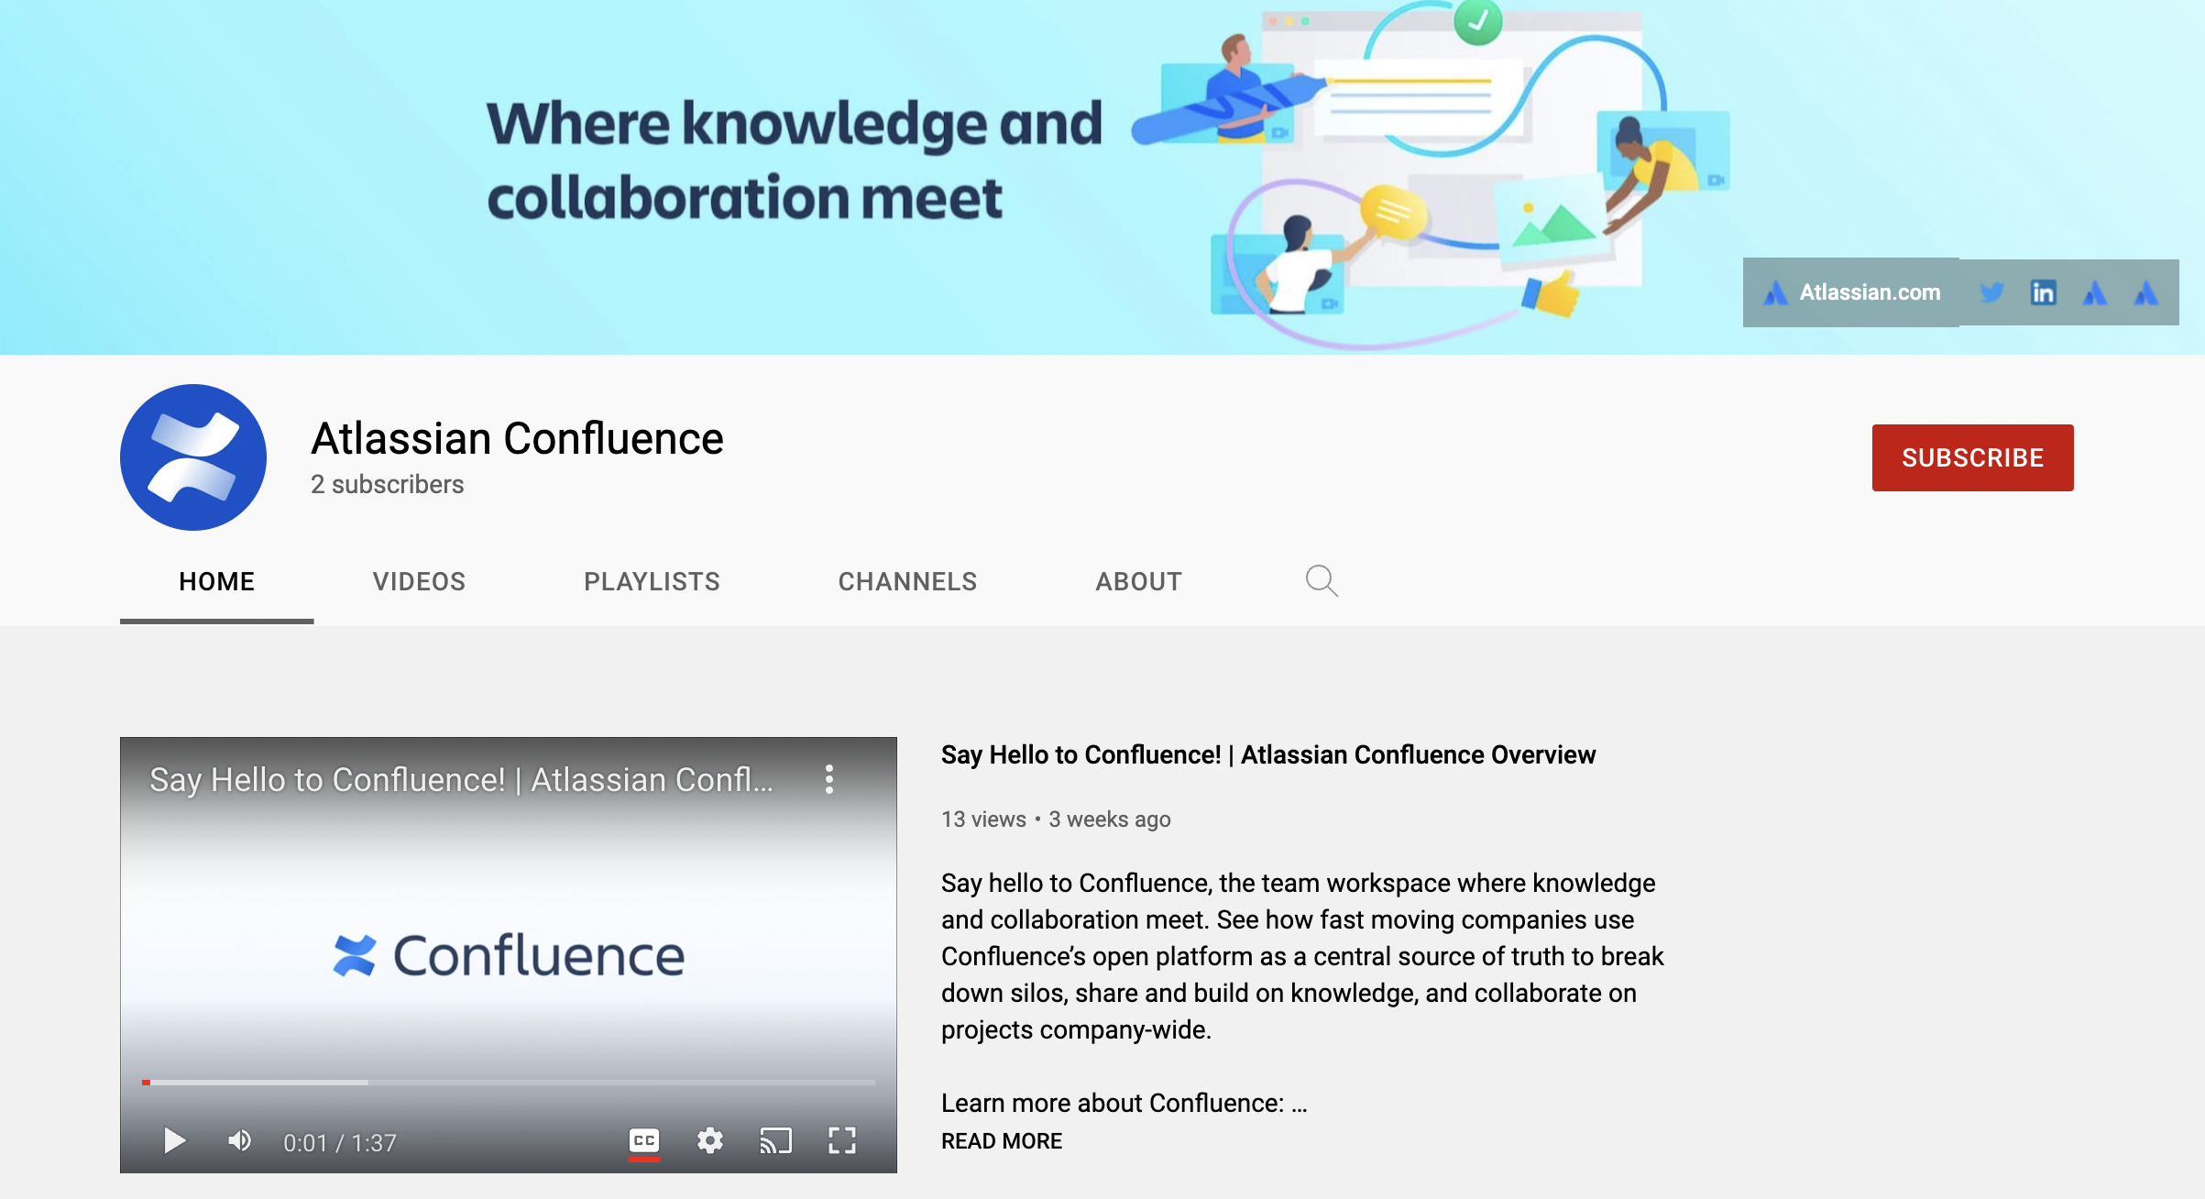Toggle closed captions on the video

click(x=644, y=1141)
